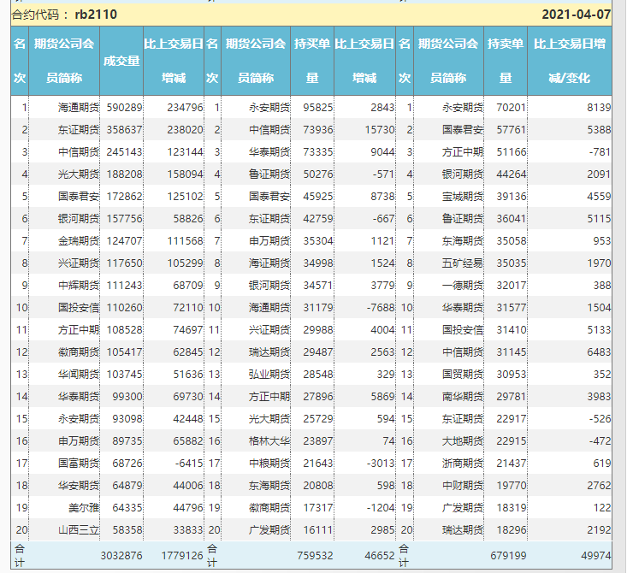The height and width of the screenshot is (573, 633).
Task: Select 格林大华 in the long list
Action: [x=269, y=440]
